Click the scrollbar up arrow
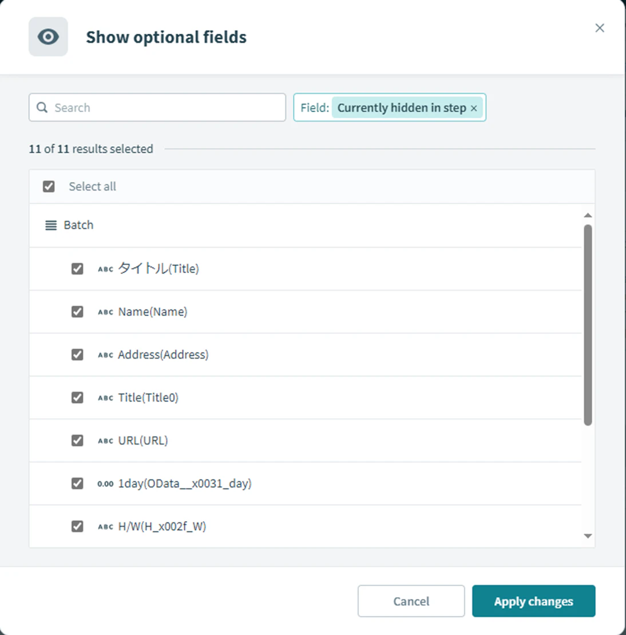Screen dimensions: 626x635 coord(588,215)
